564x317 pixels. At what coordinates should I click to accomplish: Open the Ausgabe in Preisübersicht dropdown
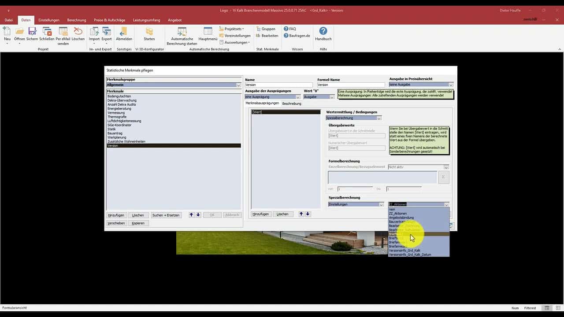(451, 85)
